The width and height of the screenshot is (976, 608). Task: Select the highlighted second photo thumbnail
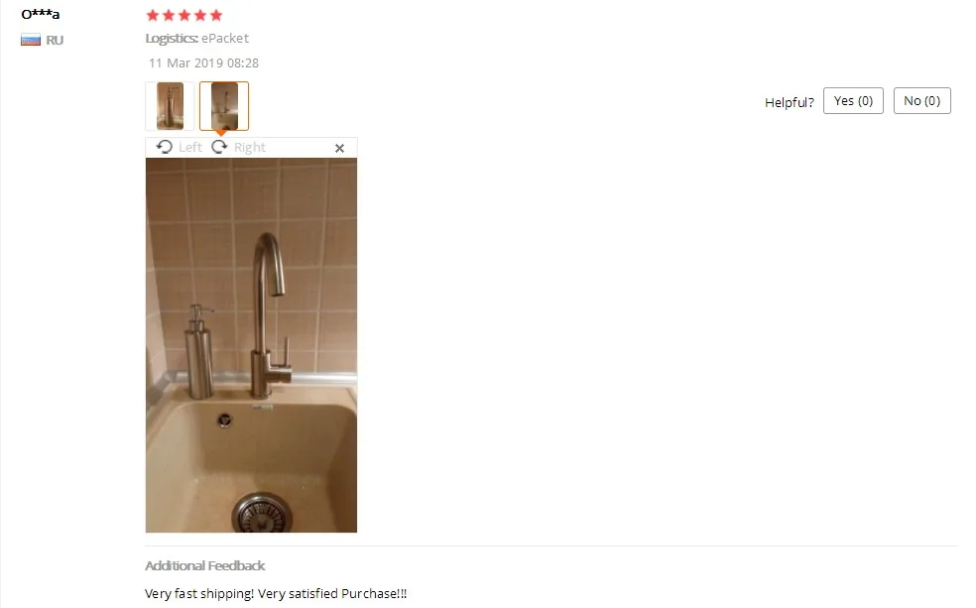click(224, 106)
